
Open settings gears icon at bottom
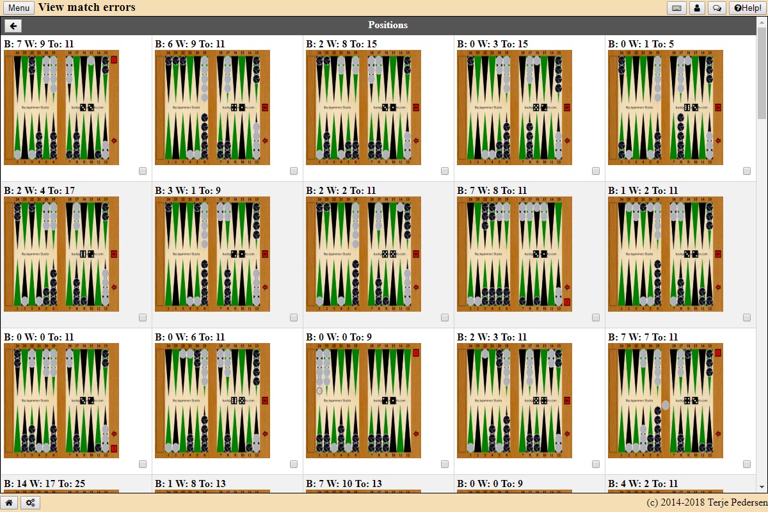31,503
